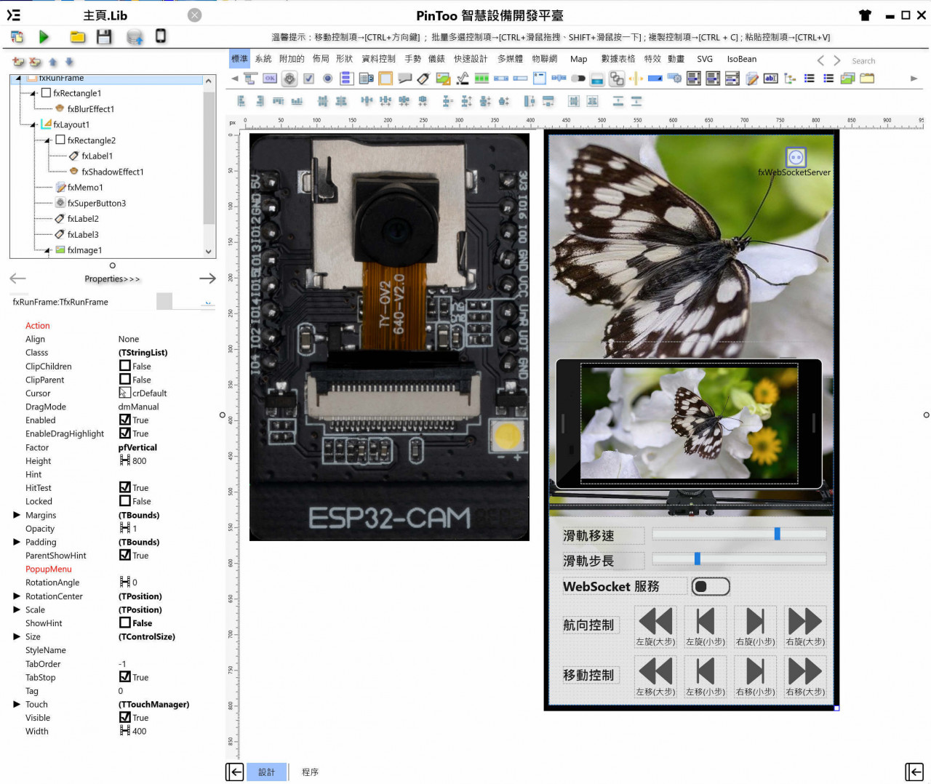Click the add item icon above the component tree
The image size is (931, 784).
[x=18, y=63]
